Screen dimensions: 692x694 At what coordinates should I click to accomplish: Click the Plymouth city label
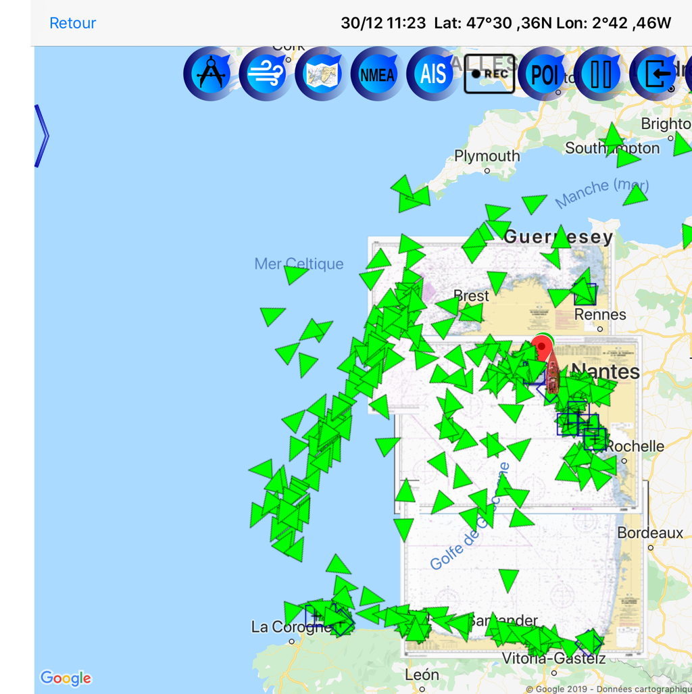click(487, 156)
